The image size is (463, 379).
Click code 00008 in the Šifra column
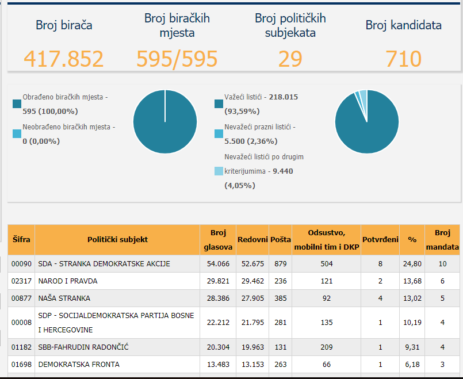click(21, 323)
